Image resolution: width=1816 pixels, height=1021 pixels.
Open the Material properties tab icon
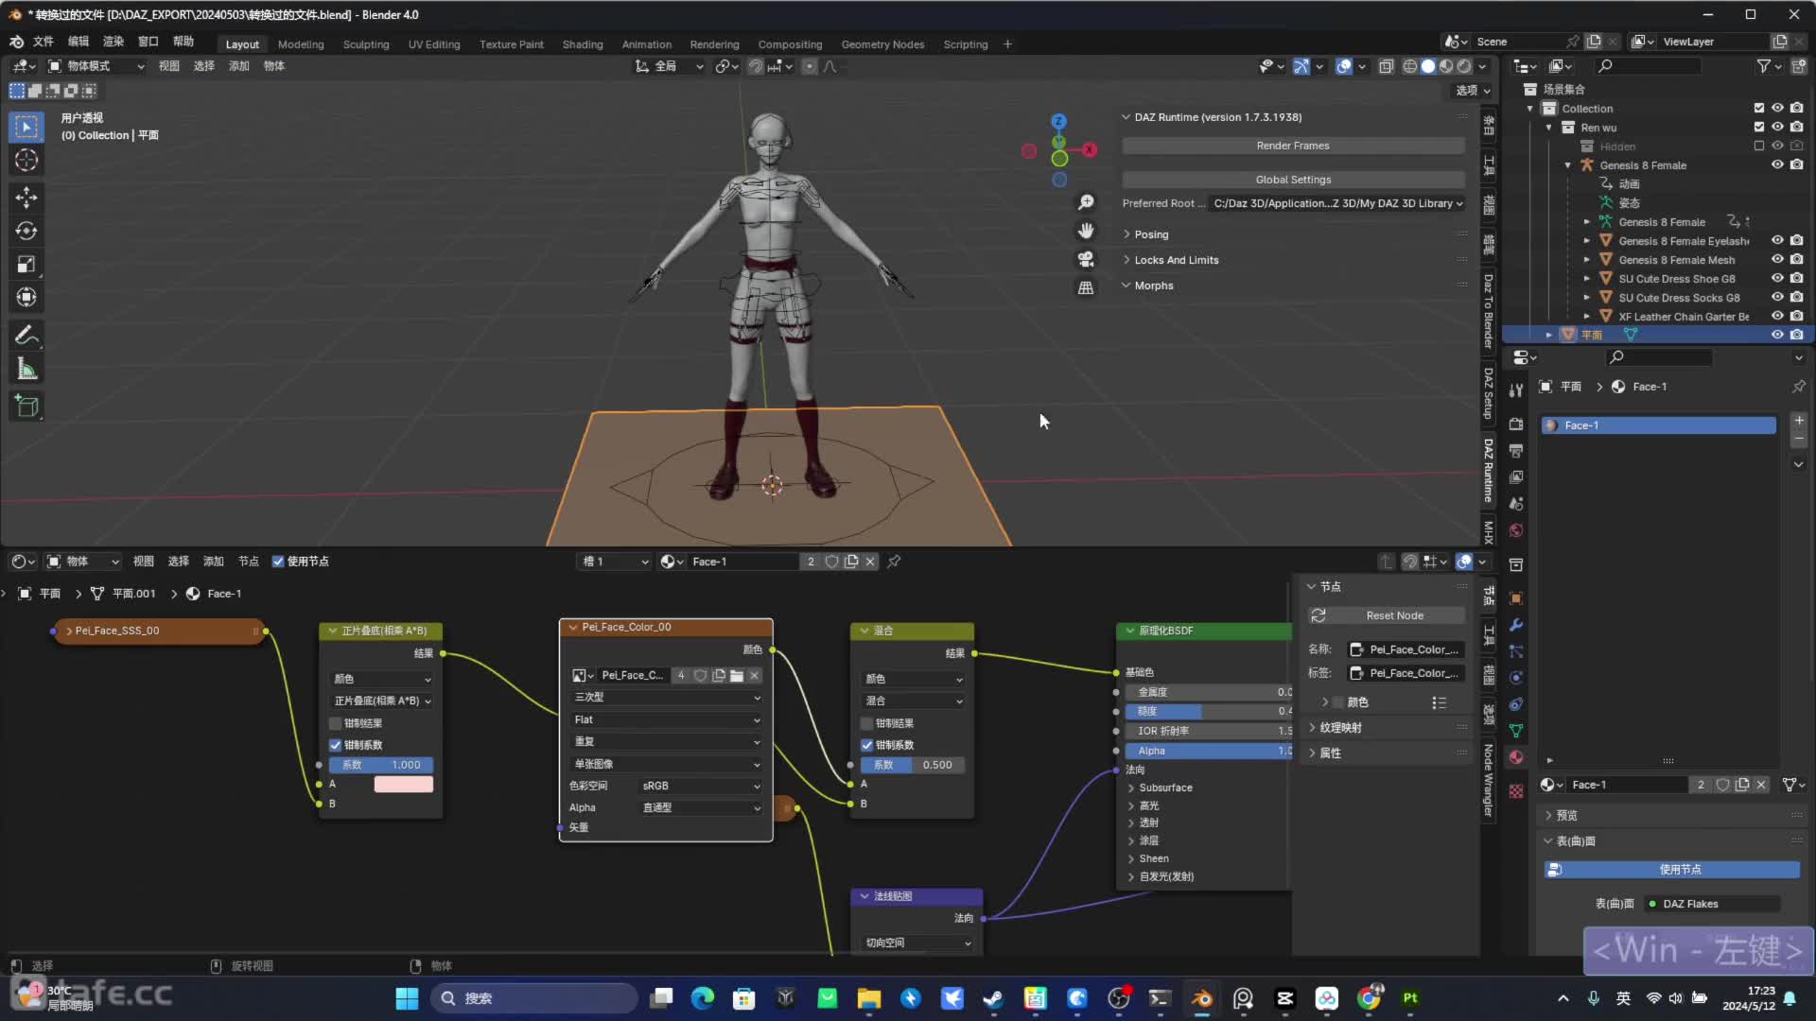tap(1516, 757)
